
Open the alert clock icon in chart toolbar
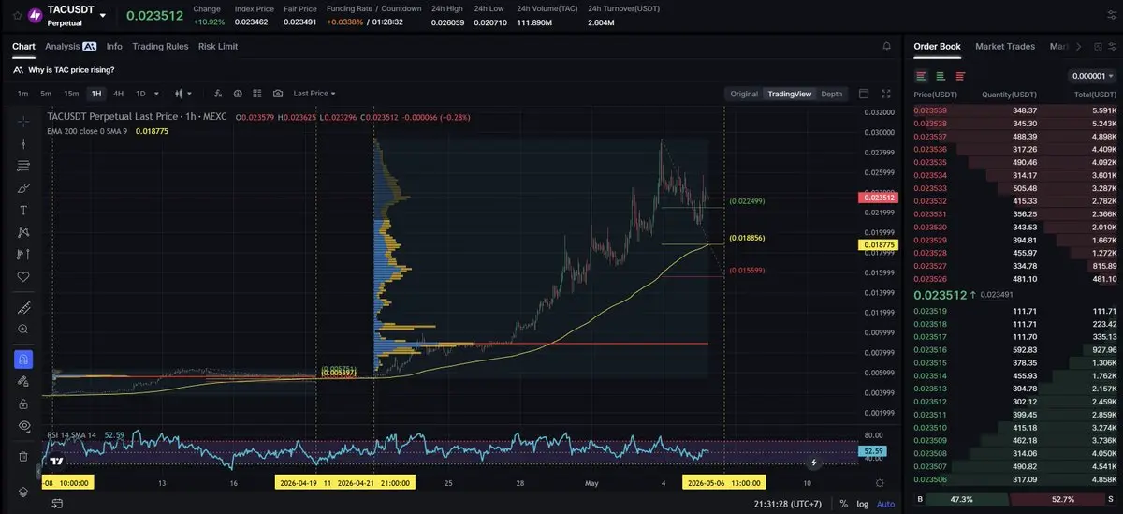coord(238,94)
